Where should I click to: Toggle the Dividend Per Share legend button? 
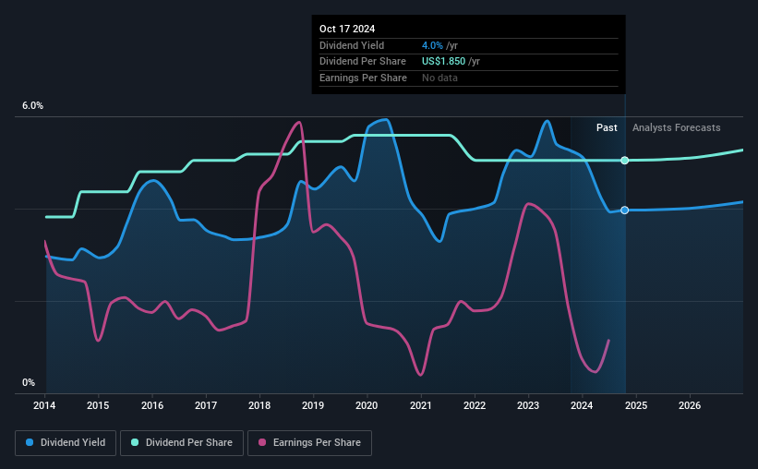tap(182, 443)
